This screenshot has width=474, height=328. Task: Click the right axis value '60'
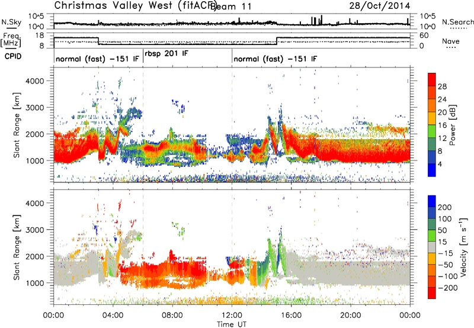tap(424, 36)
